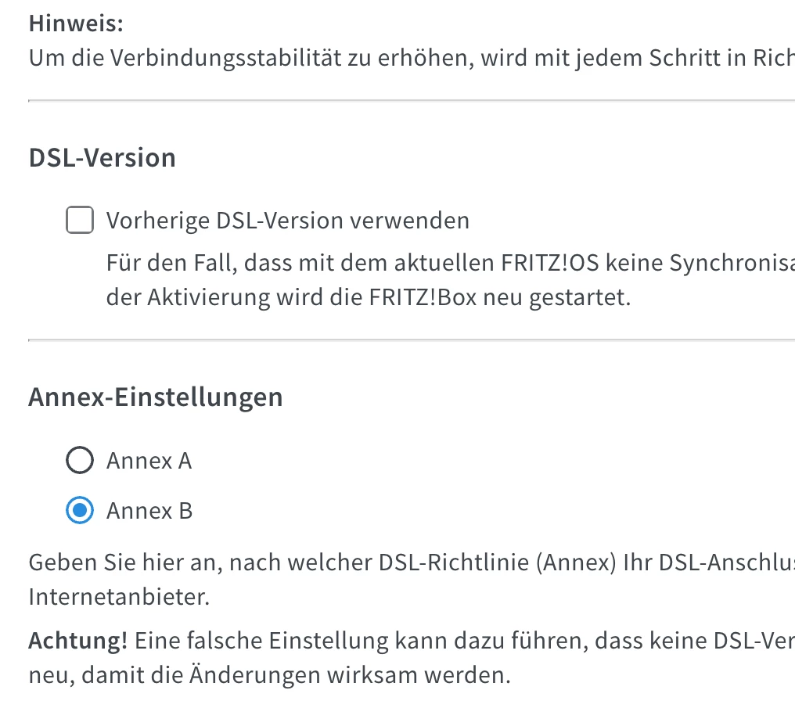Click the word 'Internetanbieter.'
This screenshot has width=795, height=726.
119,598
